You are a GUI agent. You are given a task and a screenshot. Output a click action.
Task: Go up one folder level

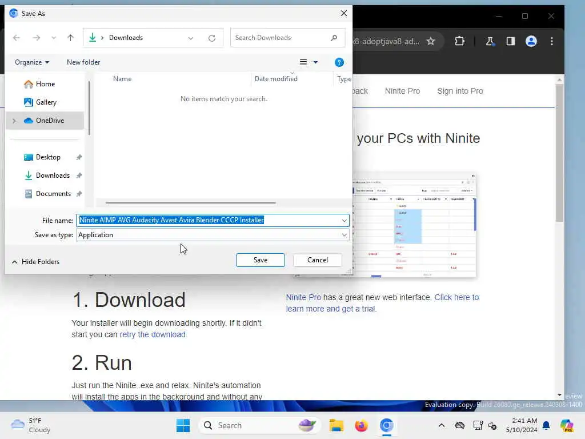[x=70, y=38]
